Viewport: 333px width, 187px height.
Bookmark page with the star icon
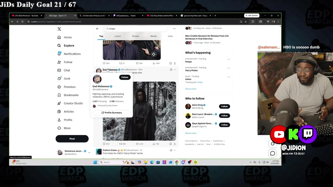point(246,22)
